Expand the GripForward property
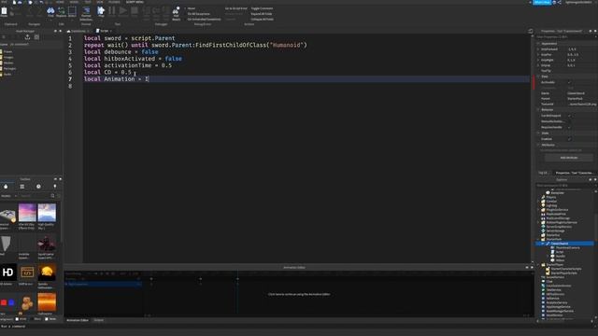The width and height of the screenshot is (598, 336). pos(538,49)
